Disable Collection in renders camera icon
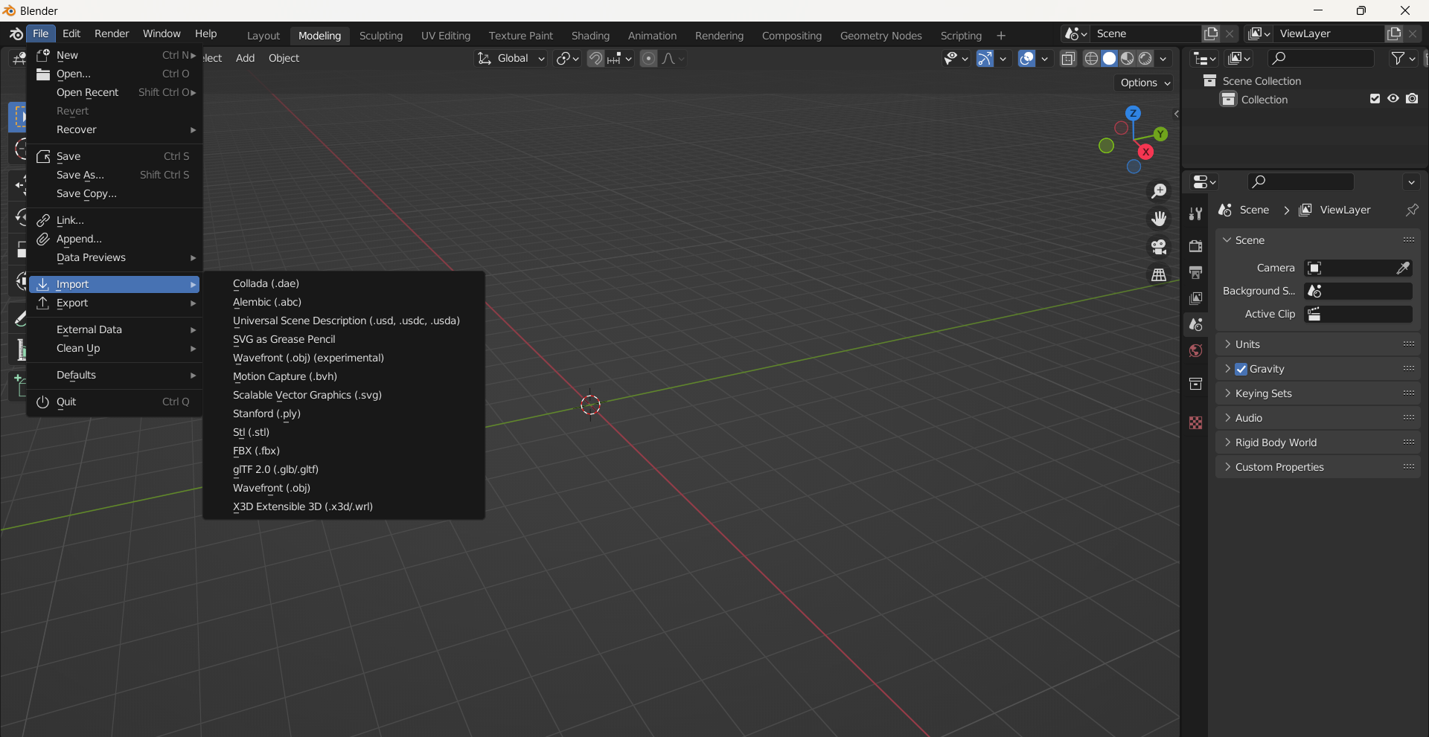This screenshot has height=737, width=1429. point(1412,99)
